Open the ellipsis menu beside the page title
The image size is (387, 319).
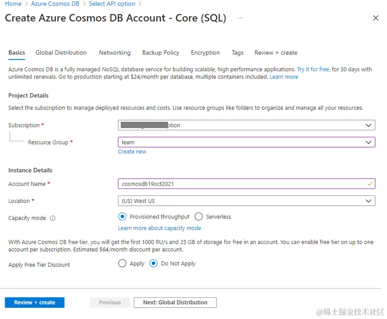240,19
